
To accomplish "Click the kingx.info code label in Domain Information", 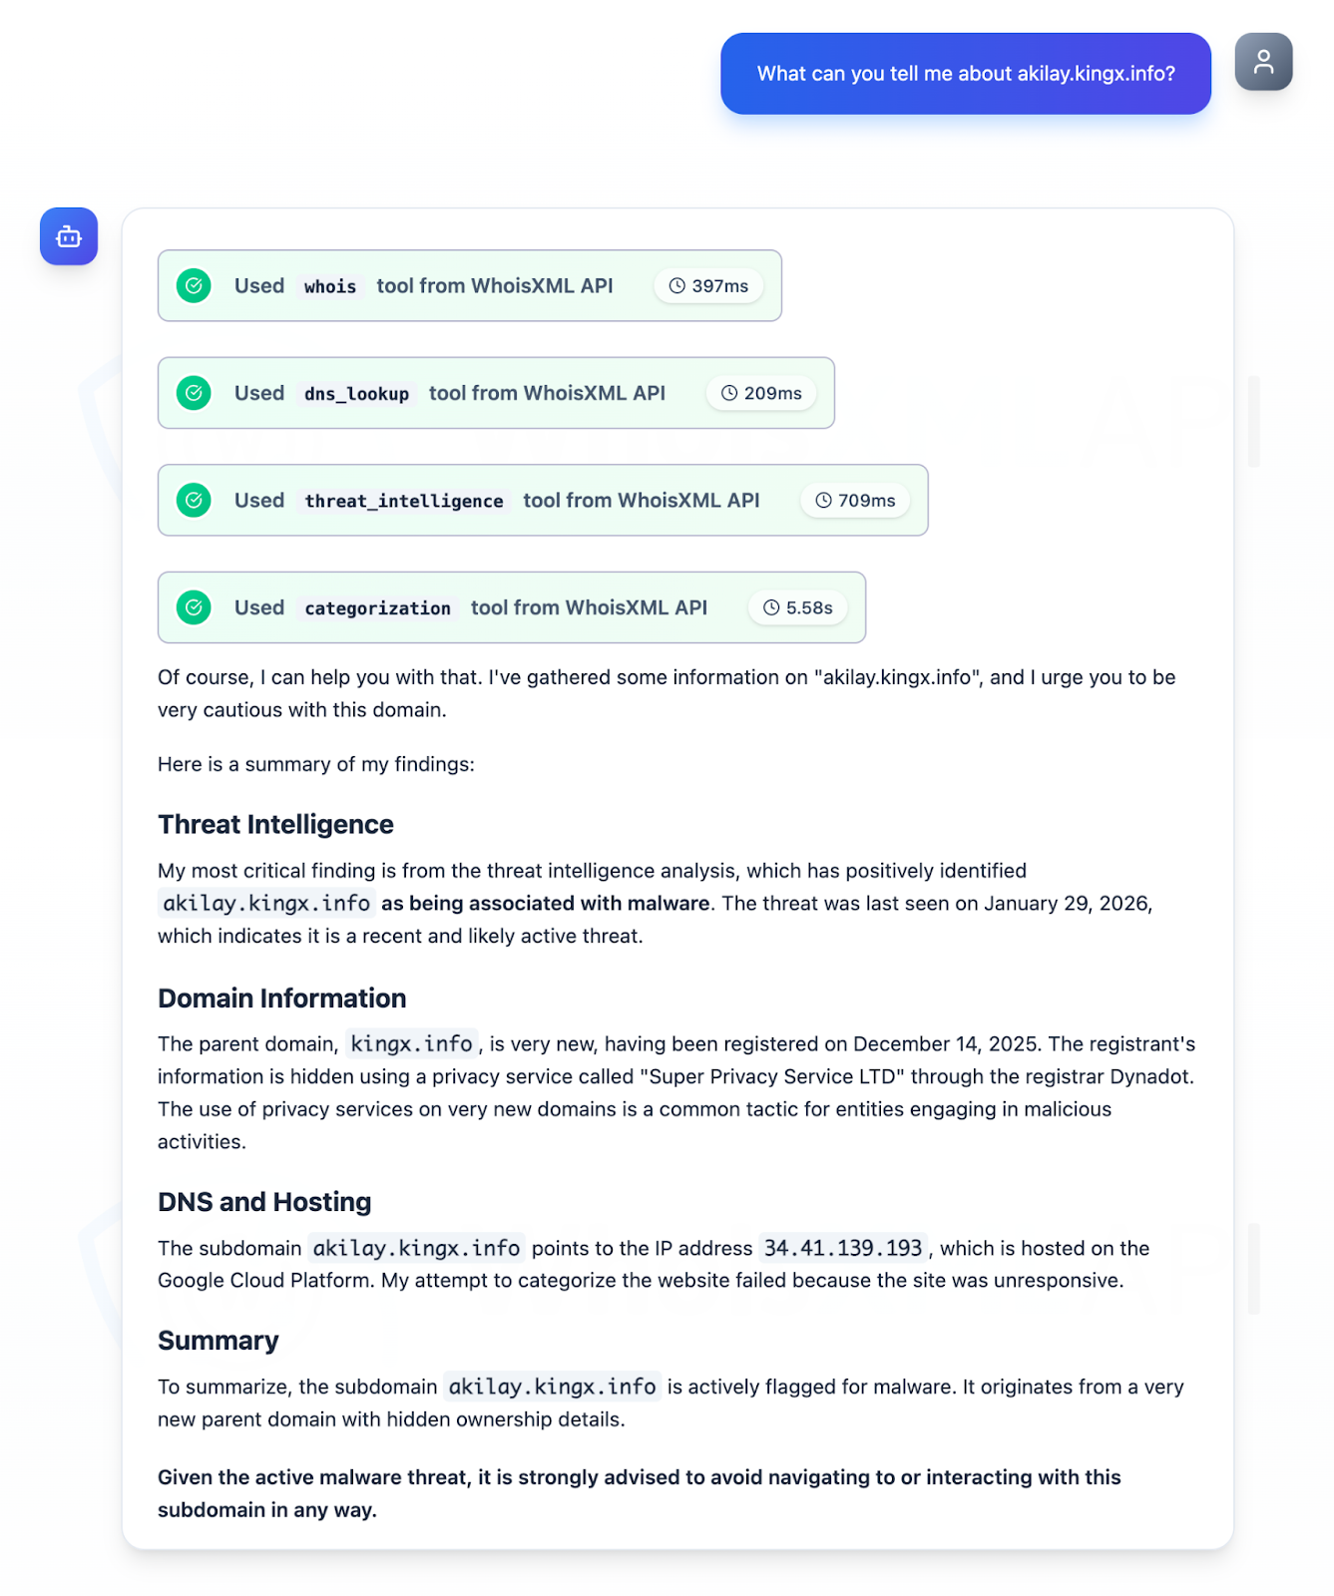I will pos(411,1043).
